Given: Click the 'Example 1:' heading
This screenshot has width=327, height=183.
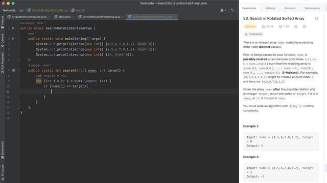Looking at the screenshot, I should [x=251, y=126].
